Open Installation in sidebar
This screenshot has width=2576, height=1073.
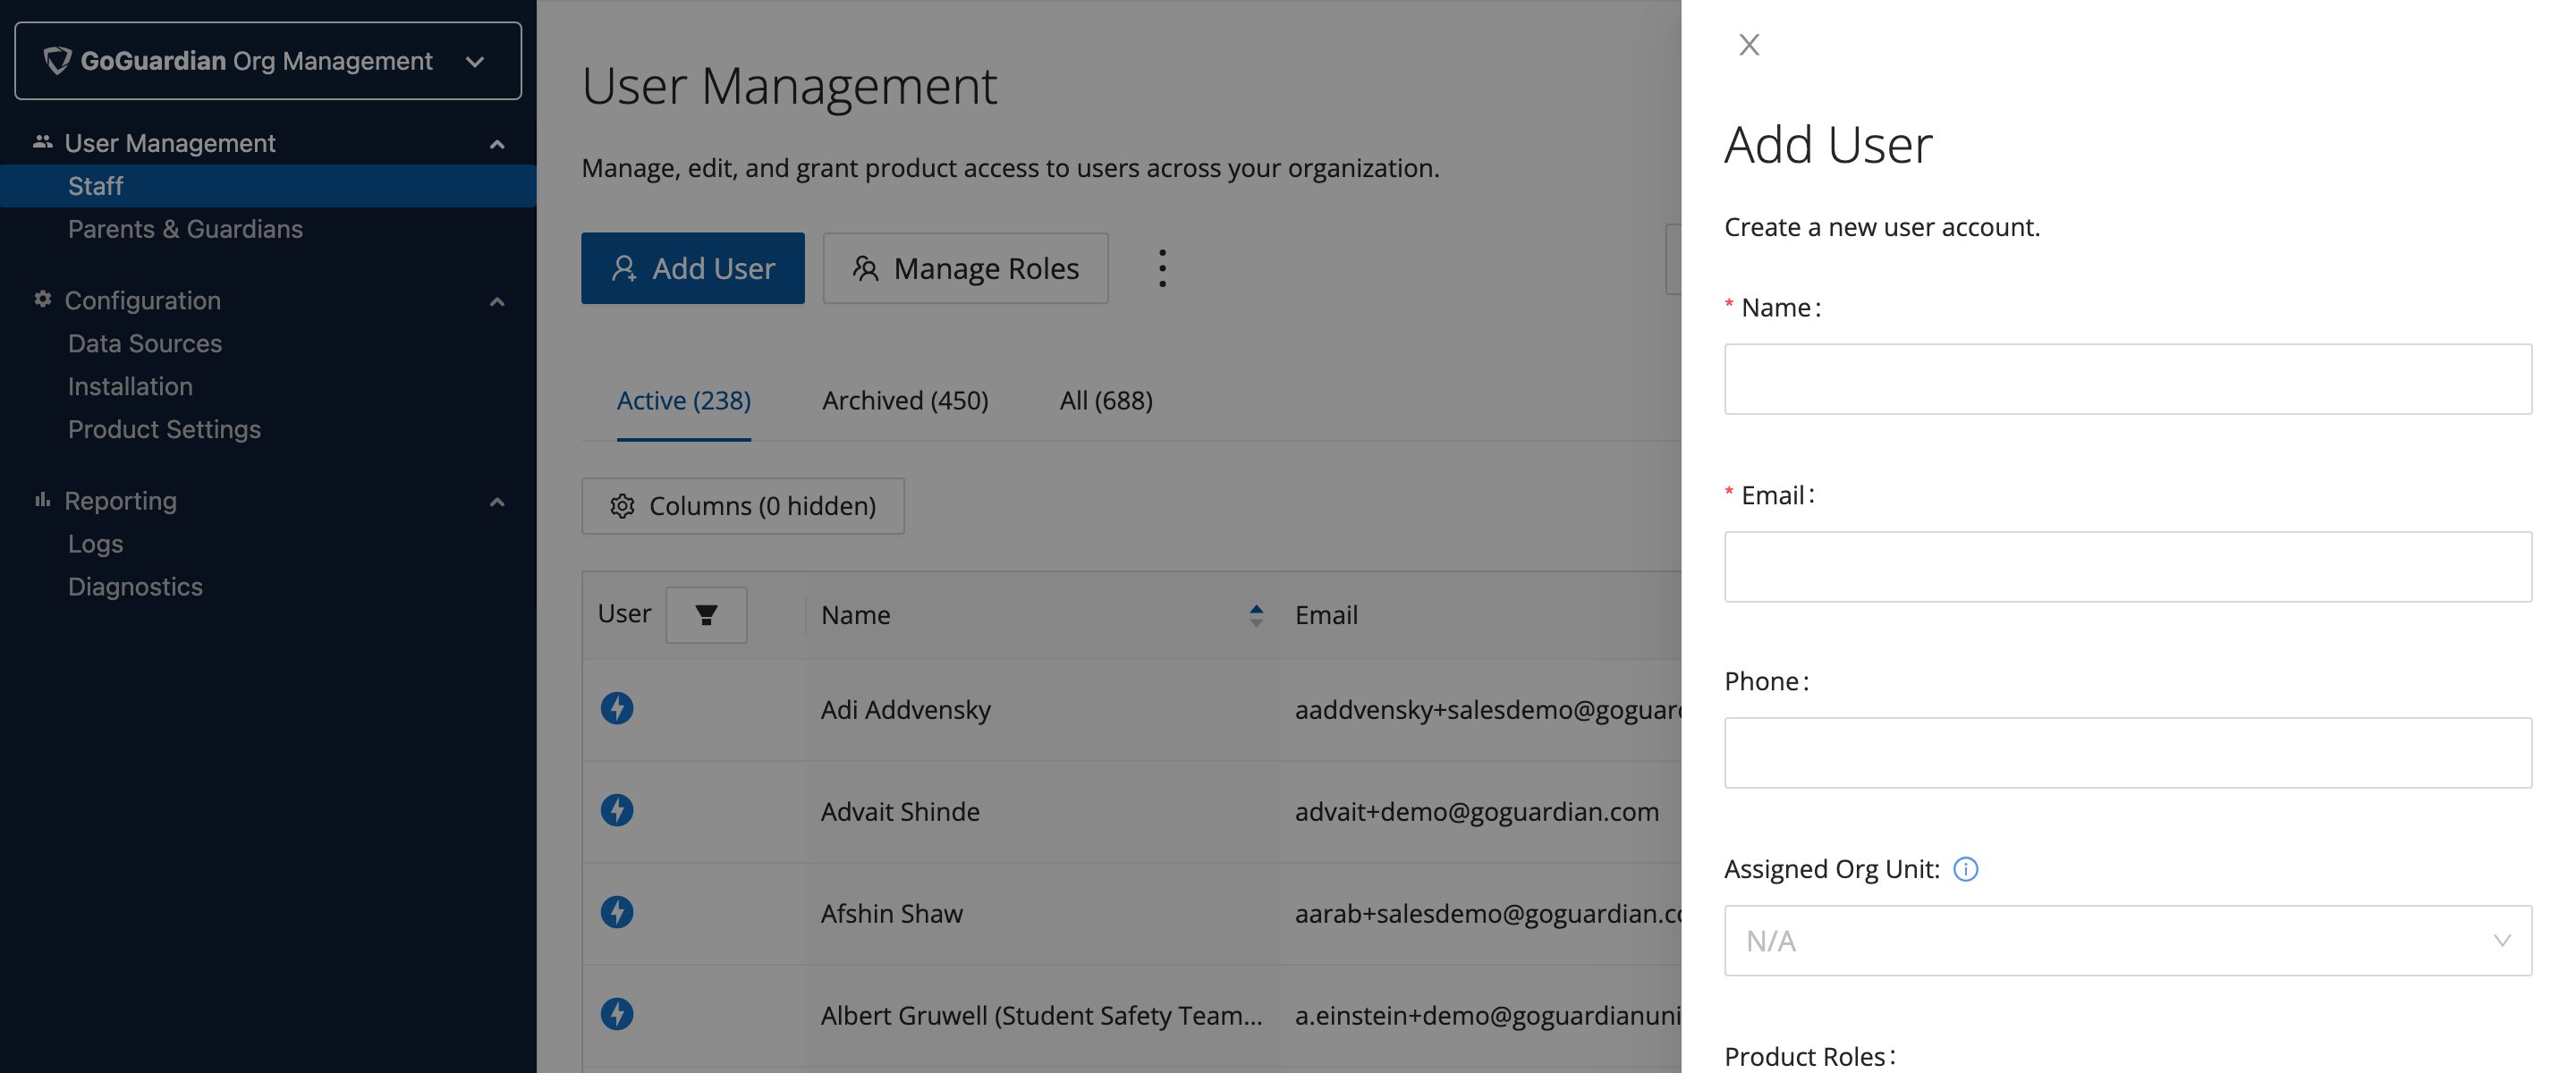130,386
